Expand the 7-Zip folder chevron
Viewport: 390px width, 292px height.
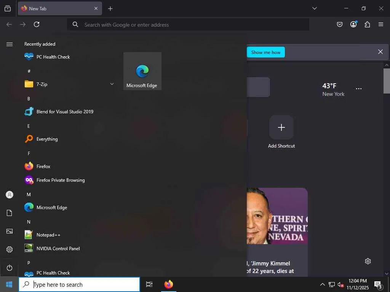pyautogui.click(x=112, y=84)
